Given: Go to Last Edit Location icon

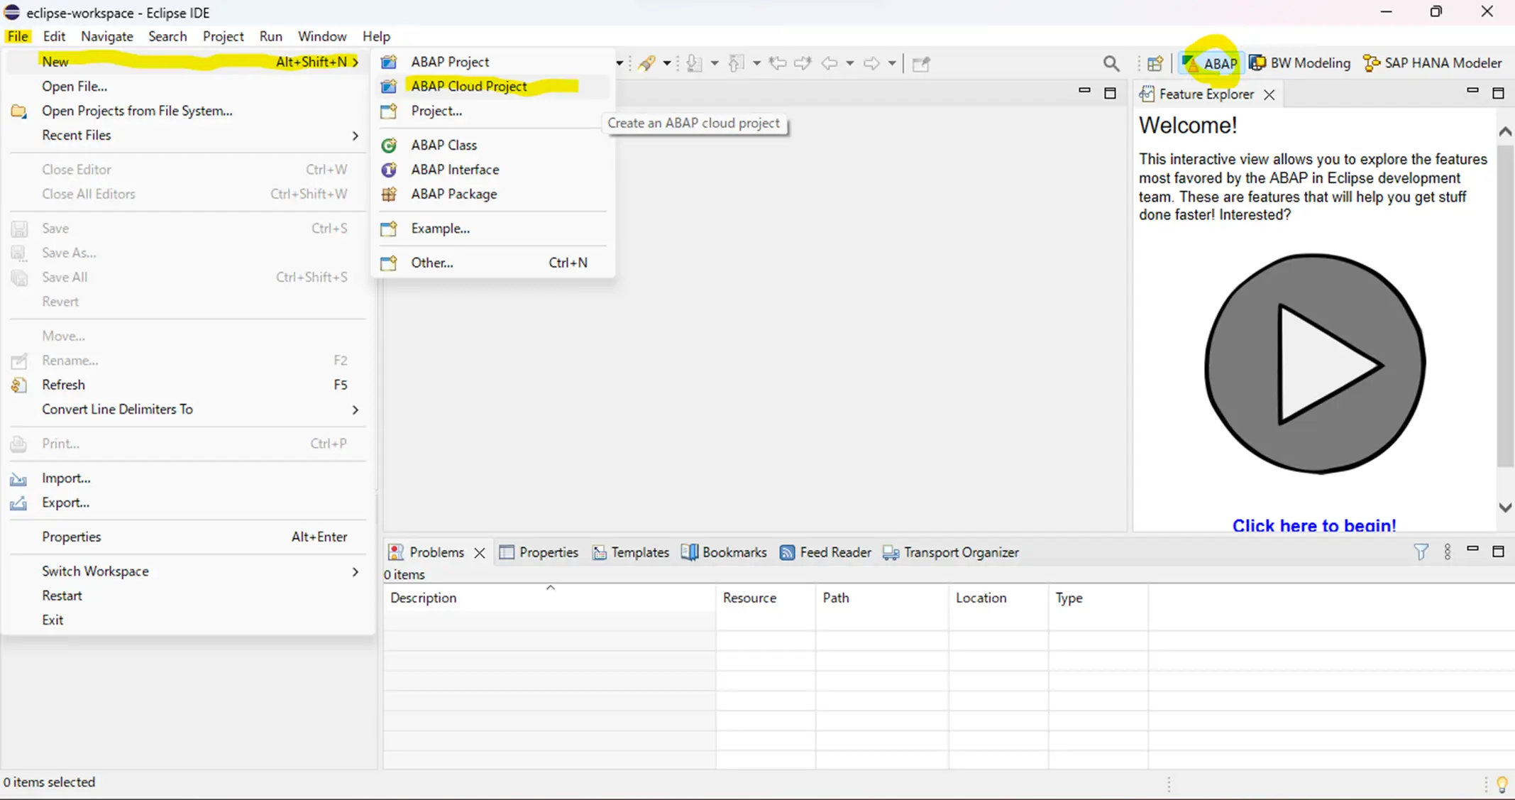Looking at the screenshot, I should [778, 63].
